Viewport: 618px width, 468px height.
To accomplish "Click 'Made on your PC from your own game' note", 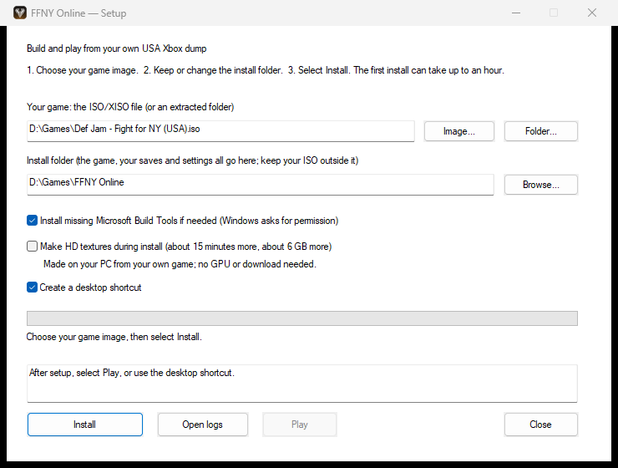I will (180, 264).
